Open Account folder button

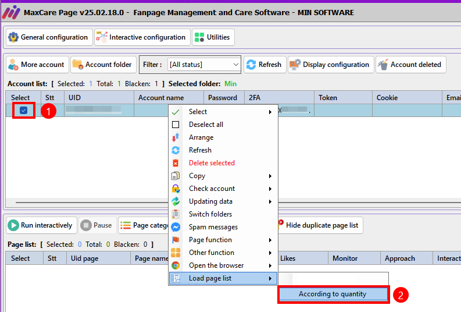103,65
